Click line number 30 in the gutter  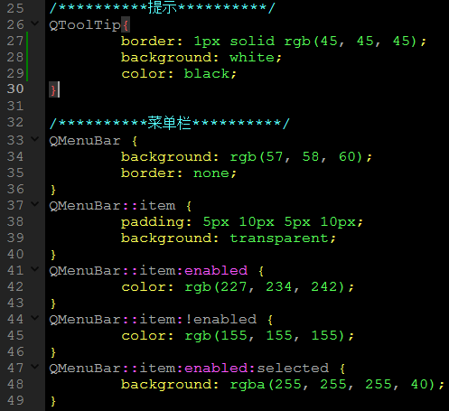coord(15,89)
